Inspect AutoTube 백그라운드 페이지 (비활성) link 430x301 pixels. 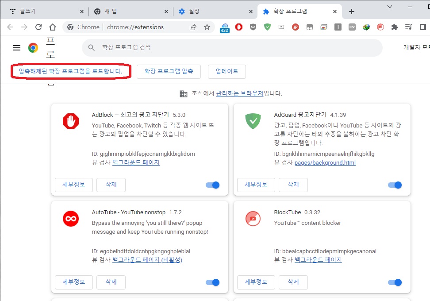tap(147, 259)
